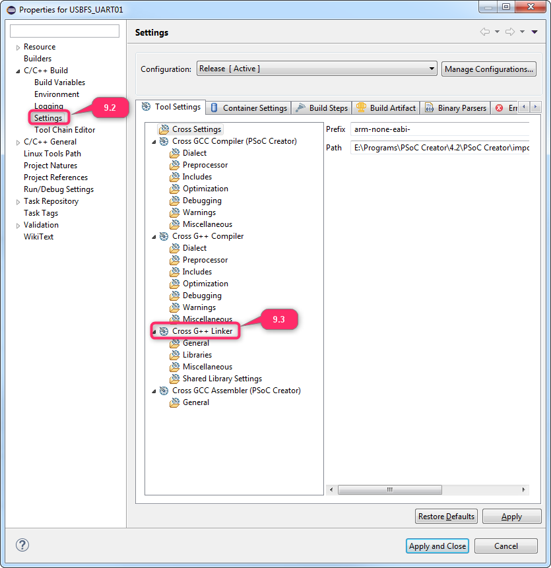
Task: Click the horizontal scrollbar thumb
Action: (x=390, y=489)
